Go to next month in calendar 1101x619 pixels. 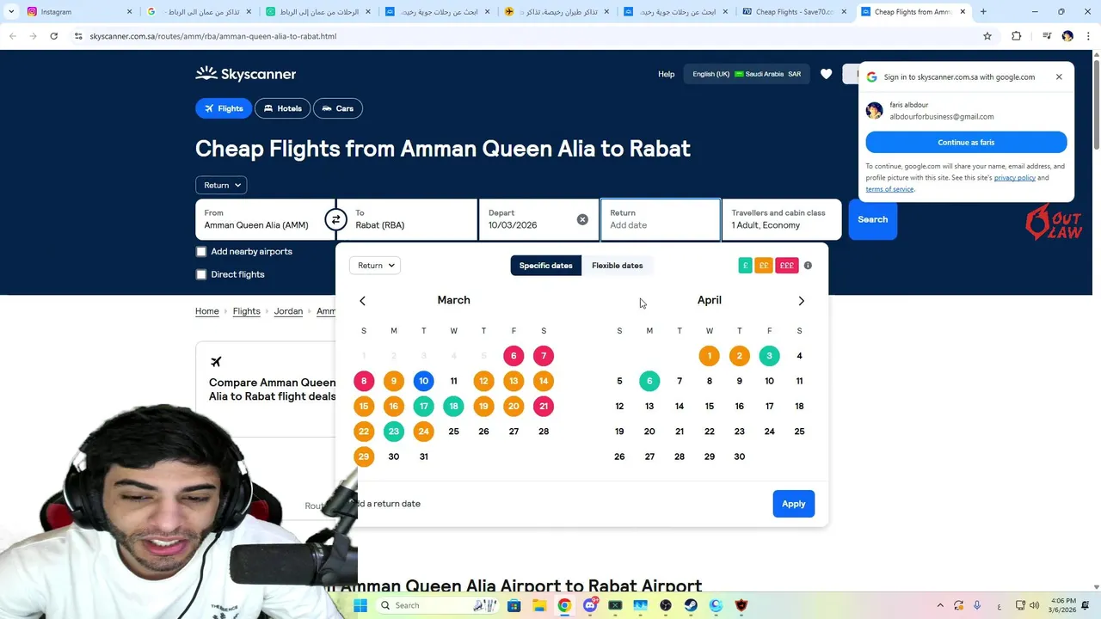coord(801,301)
